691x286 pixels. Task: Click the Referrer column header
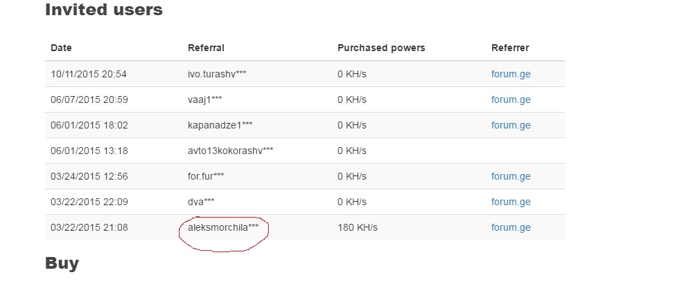[x=510, y=48]
